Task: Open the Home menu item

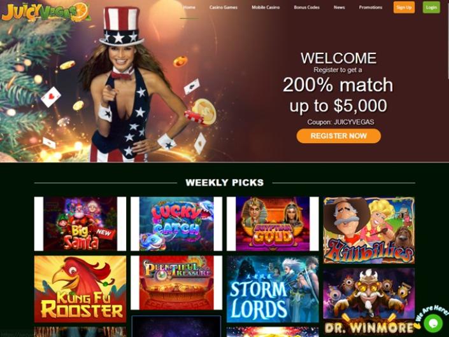Action: 189,8
